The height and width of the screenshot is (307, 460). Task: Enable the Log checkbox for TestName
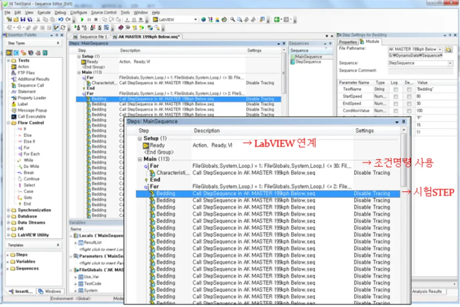[395, 90]
